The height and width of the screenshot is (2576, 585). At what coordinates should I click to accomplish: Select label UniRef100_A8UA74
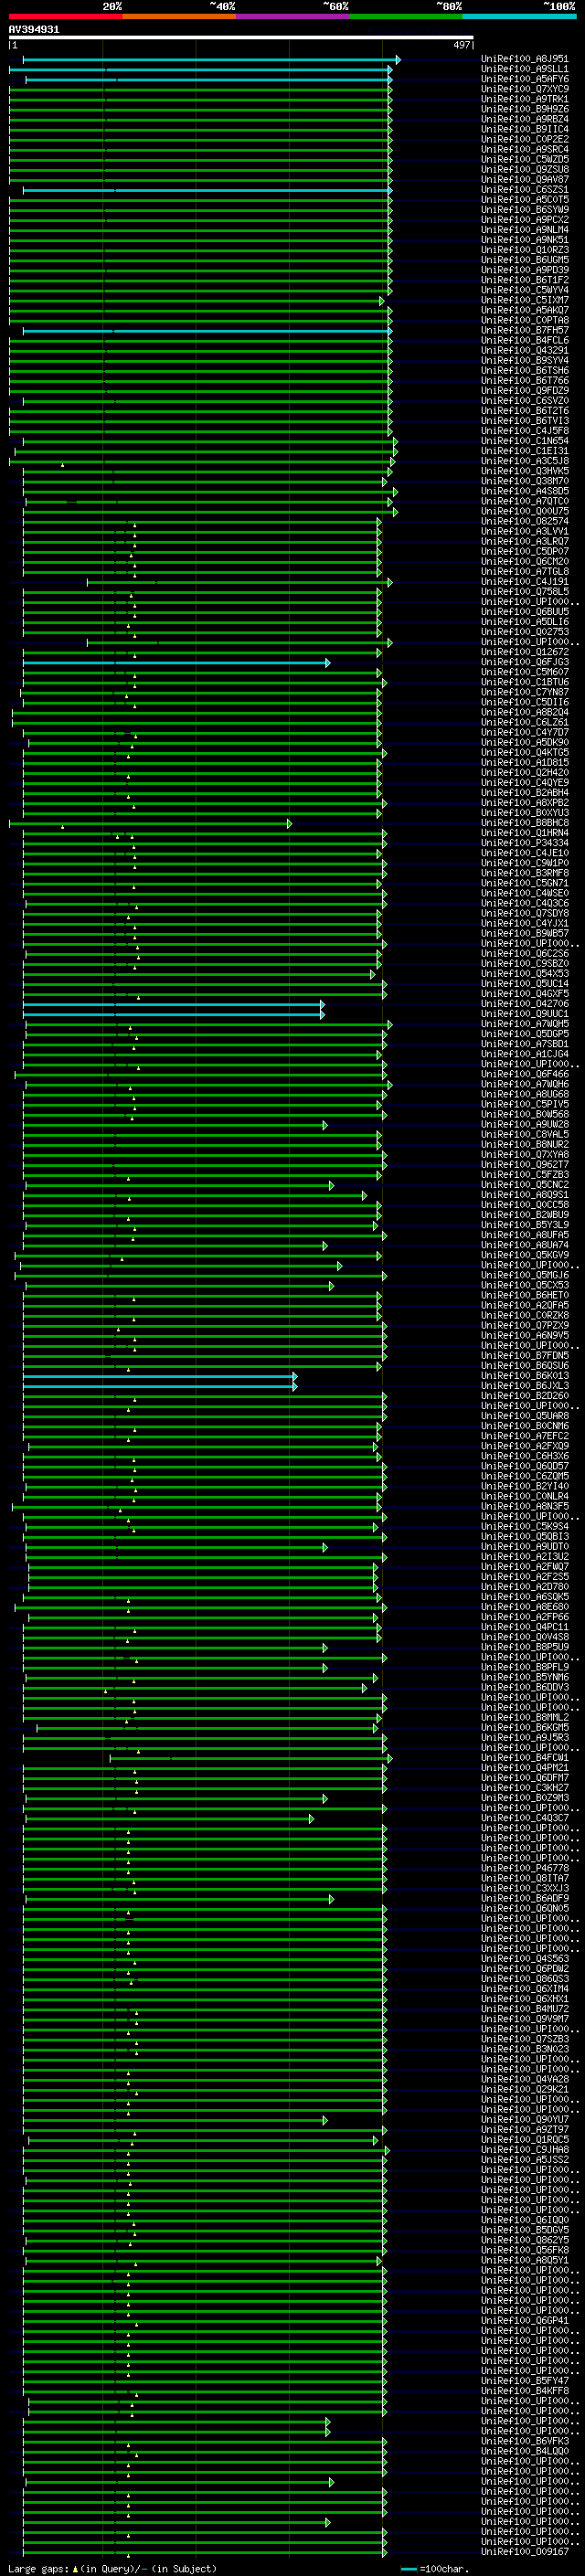click(524, 1245)
